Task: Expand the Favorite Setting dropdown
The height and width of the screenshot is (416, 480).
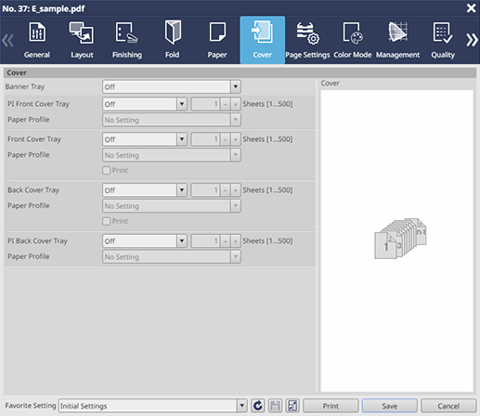Action: point(241,406)
